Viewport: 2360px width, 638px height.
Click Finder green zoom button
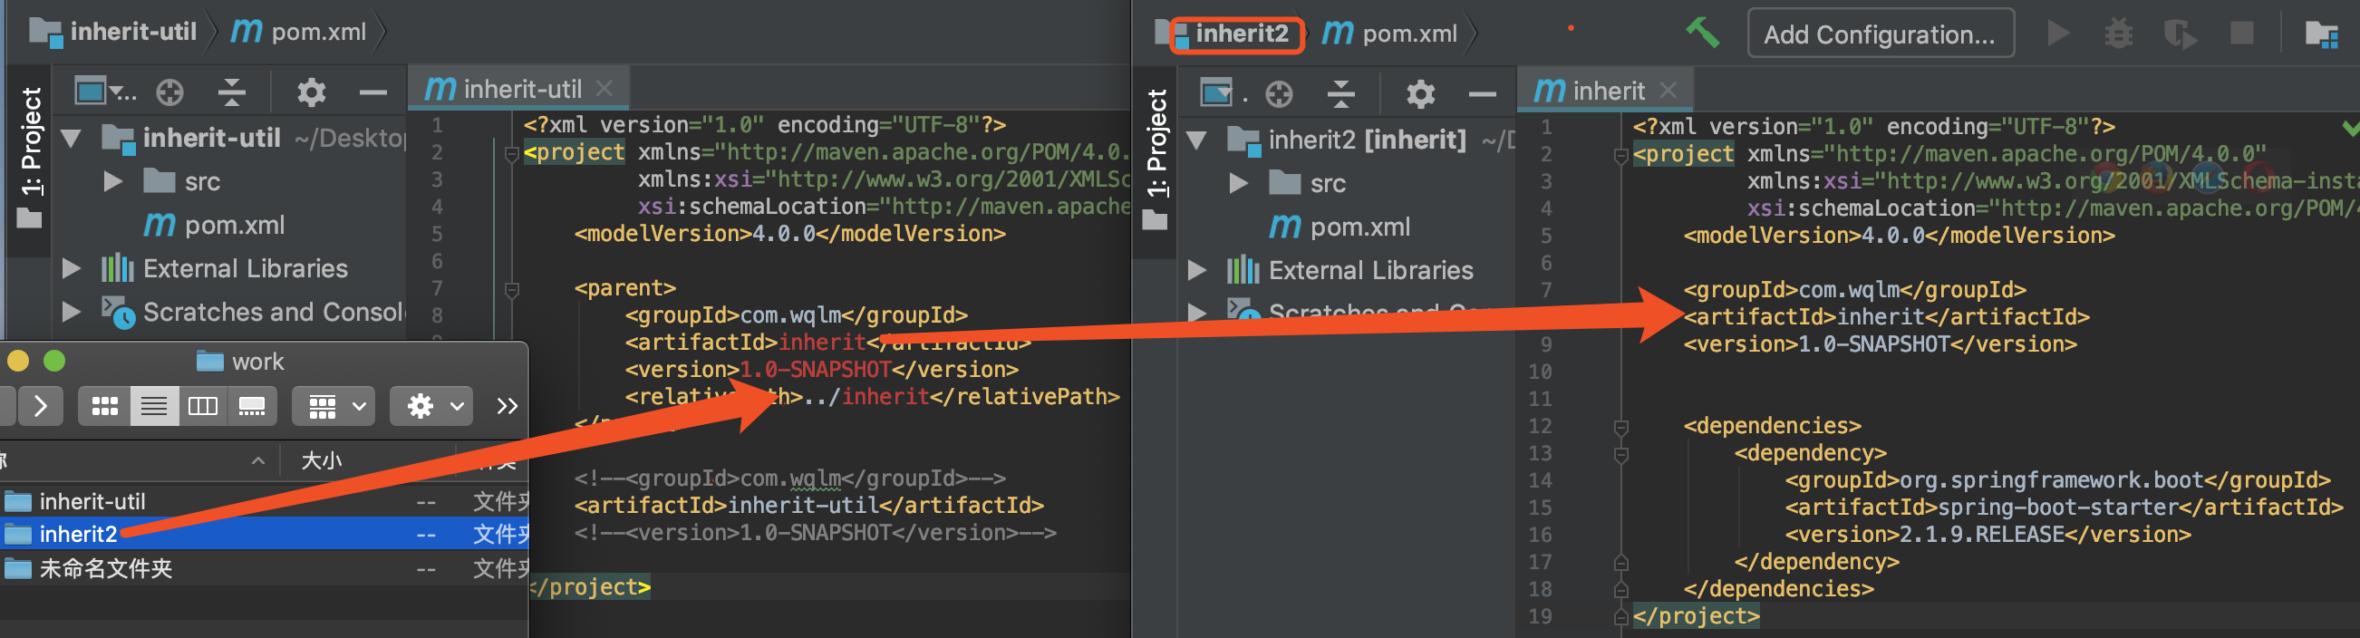[54, 362]
